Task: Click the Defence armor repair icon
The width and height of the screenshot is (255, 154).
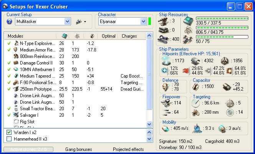Action: click(166, 87)
